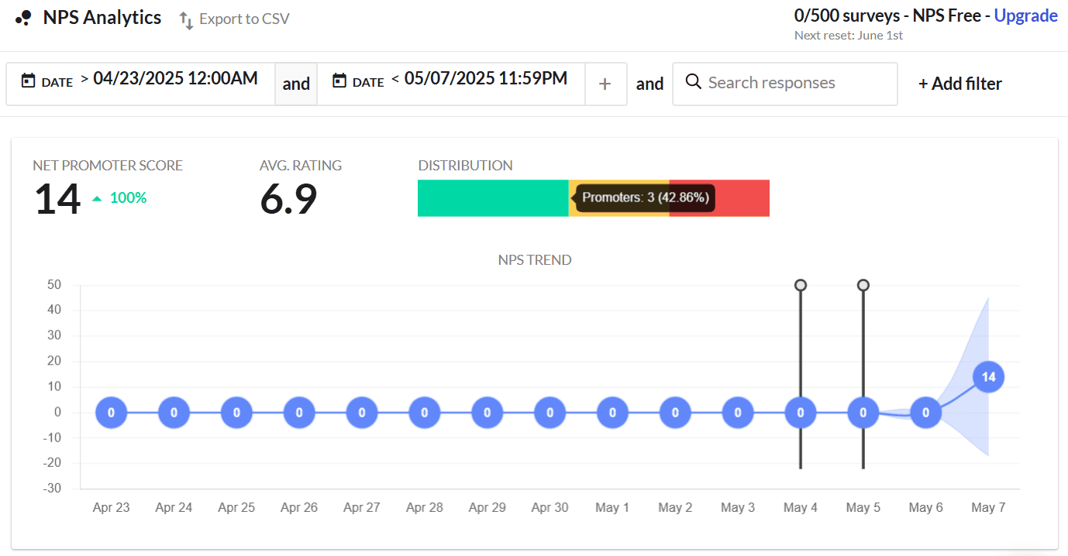Viewport: 1068px width, 556px height.
Task: Click the average rating value 6.9
Action: [288, 199]
